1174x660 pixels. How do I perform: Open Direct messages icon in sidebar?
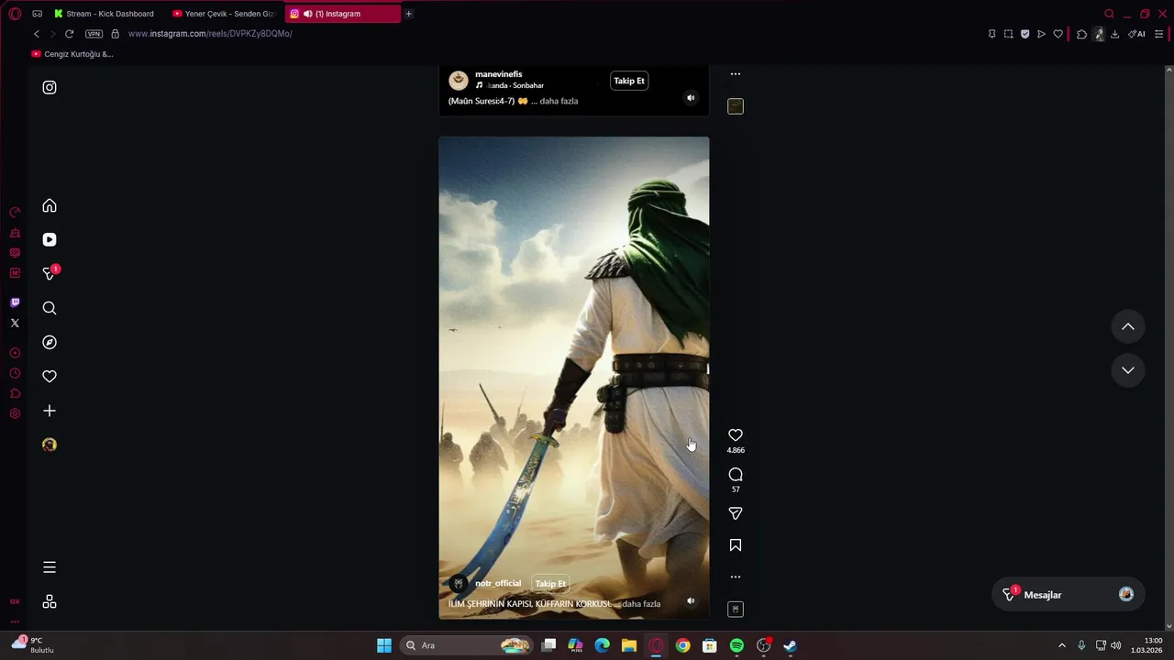tap(50, 273)
